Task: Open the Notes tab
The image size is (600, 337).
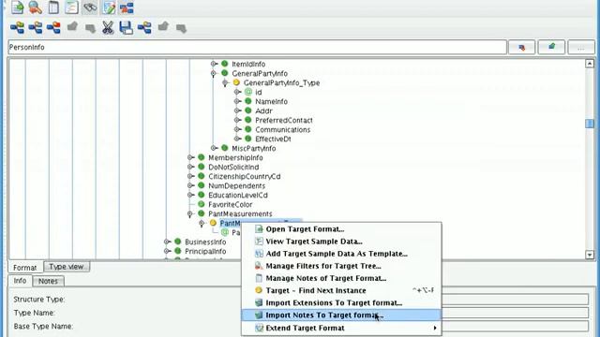Action: click(48, 281)
